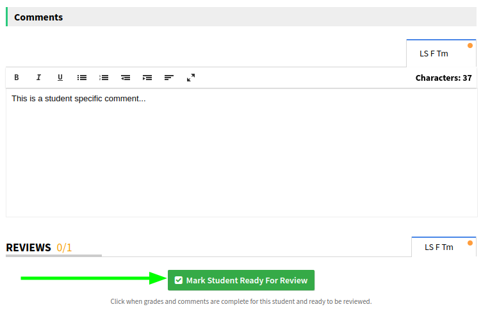
Task: Decrease indent of comment text
Action: pyautogui.click(x=126, y=78)
